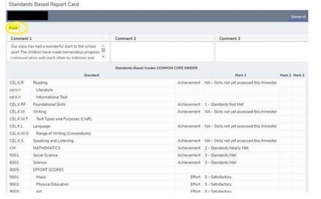
Task: Click the Mark 2 column header
Action: (x=286, y=75)
